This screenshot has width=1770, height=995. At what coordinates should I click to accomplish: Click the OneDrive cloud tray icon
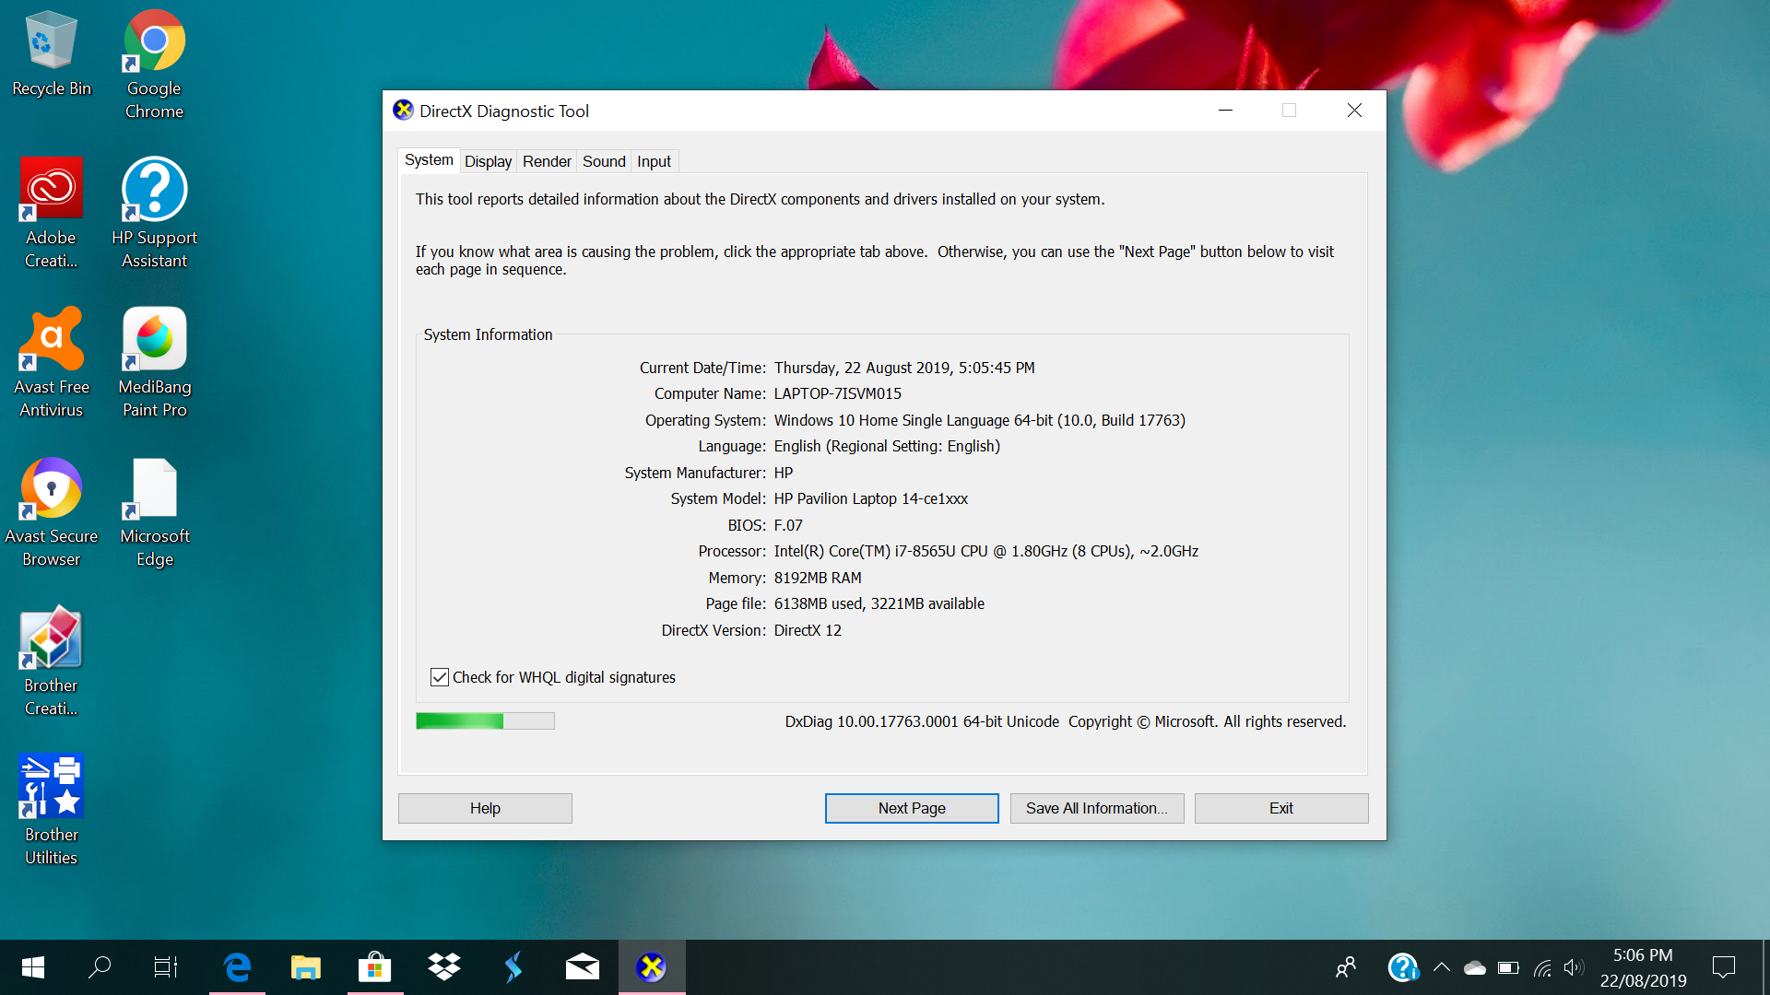pos(1475,967)
